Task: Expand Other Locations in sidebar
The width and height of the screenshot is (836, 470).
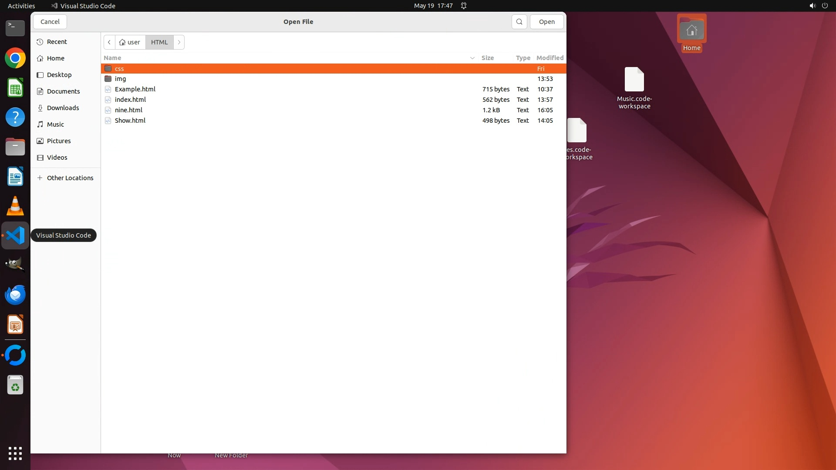Action: pos(70,178)
